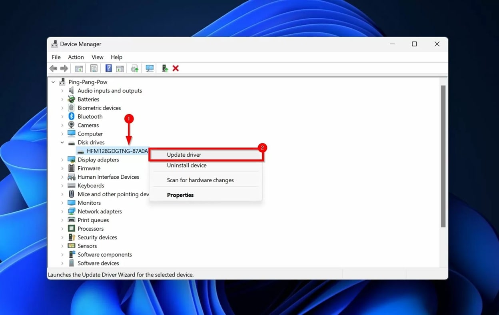Click the Network adapters icon
Viewport: 499px width, 315px height.
pyautogui.click(x=71, y=211)
